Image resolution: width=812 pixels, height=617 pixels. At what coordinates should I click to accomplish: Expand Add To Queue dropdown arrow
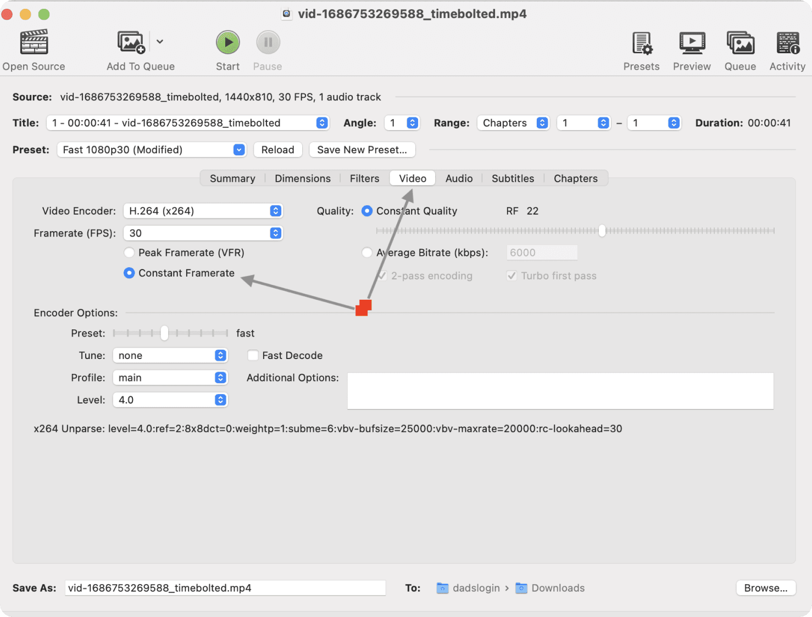pos(160,42)
